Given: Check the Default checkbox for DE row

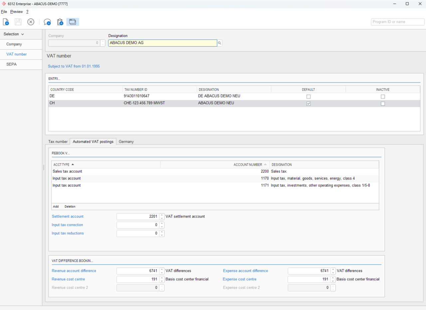Looking at the screenshot, I should (x=309, y=97).
